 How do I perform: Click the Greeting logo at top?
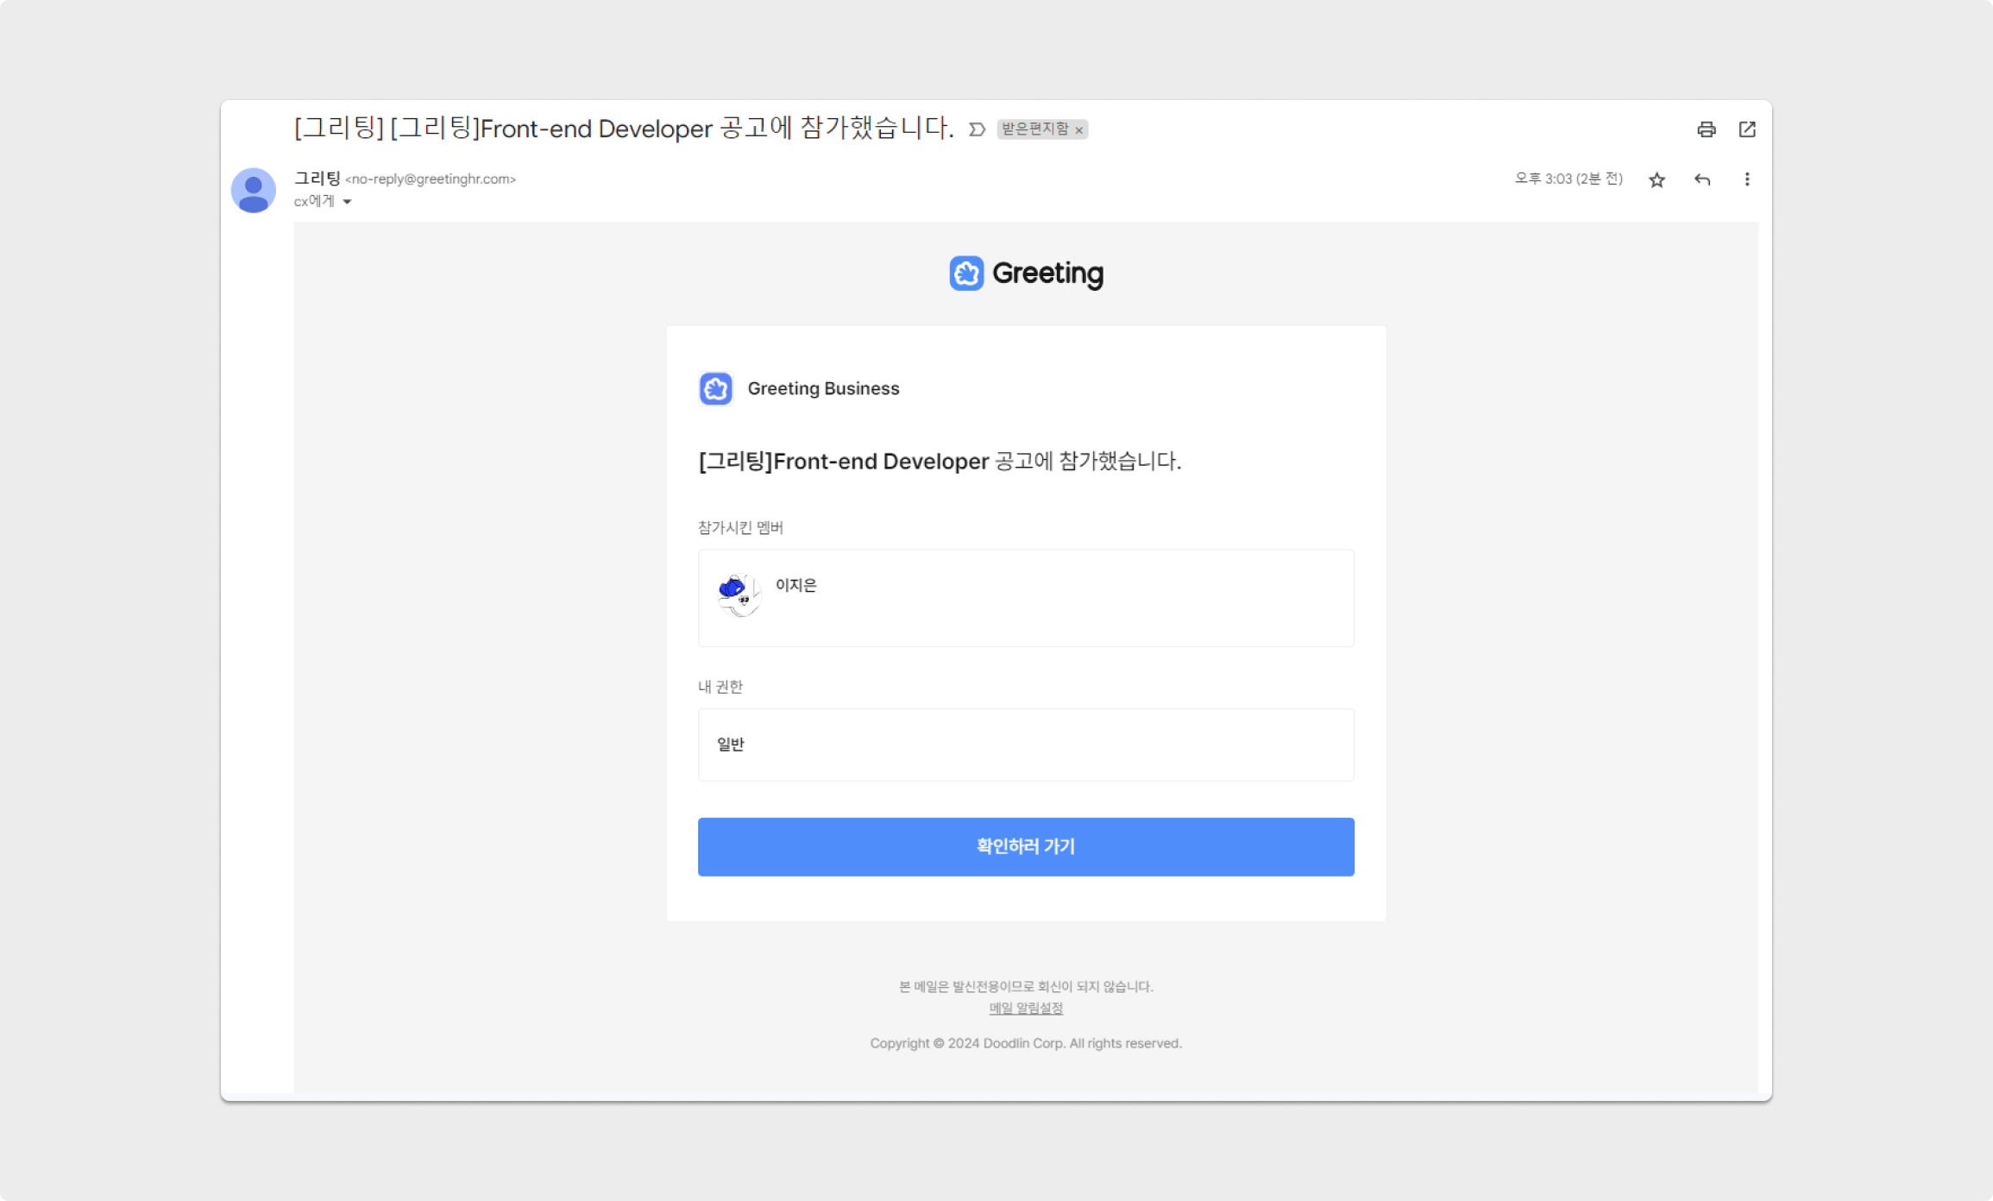point(1026,274)
